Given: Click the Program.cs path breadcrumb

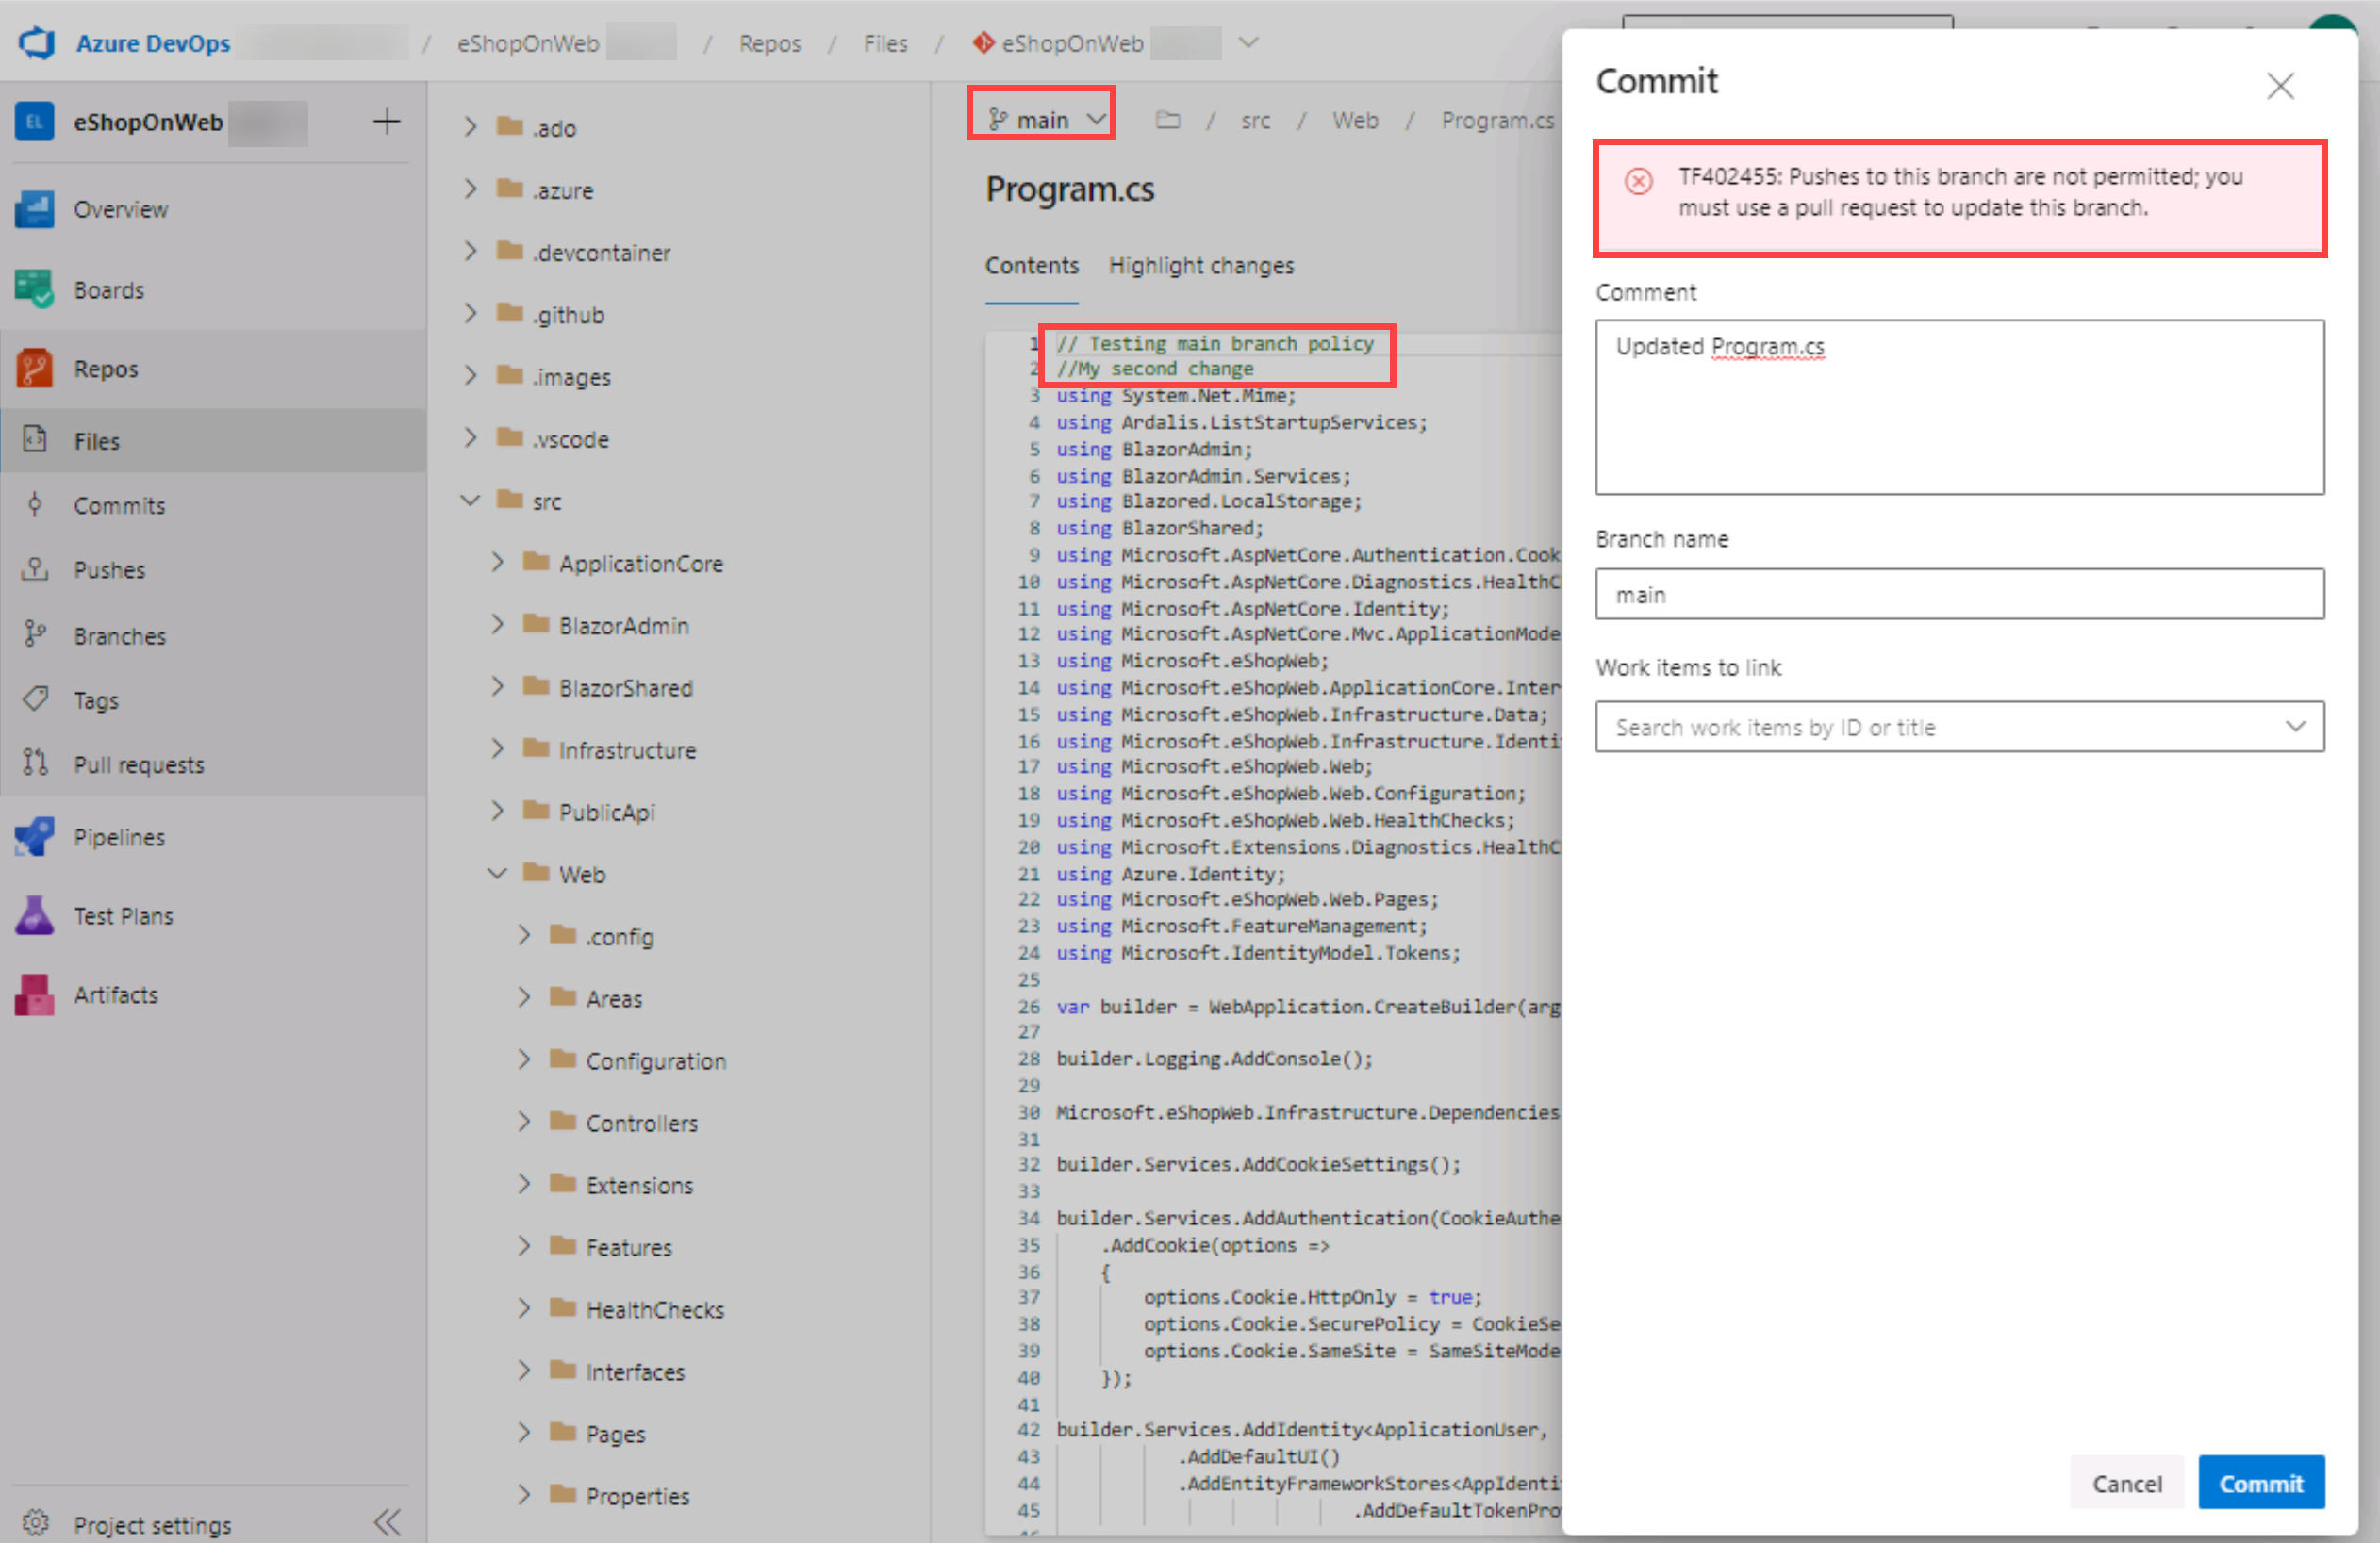Looking at the screenshot, I should (x=1497, y=121).
